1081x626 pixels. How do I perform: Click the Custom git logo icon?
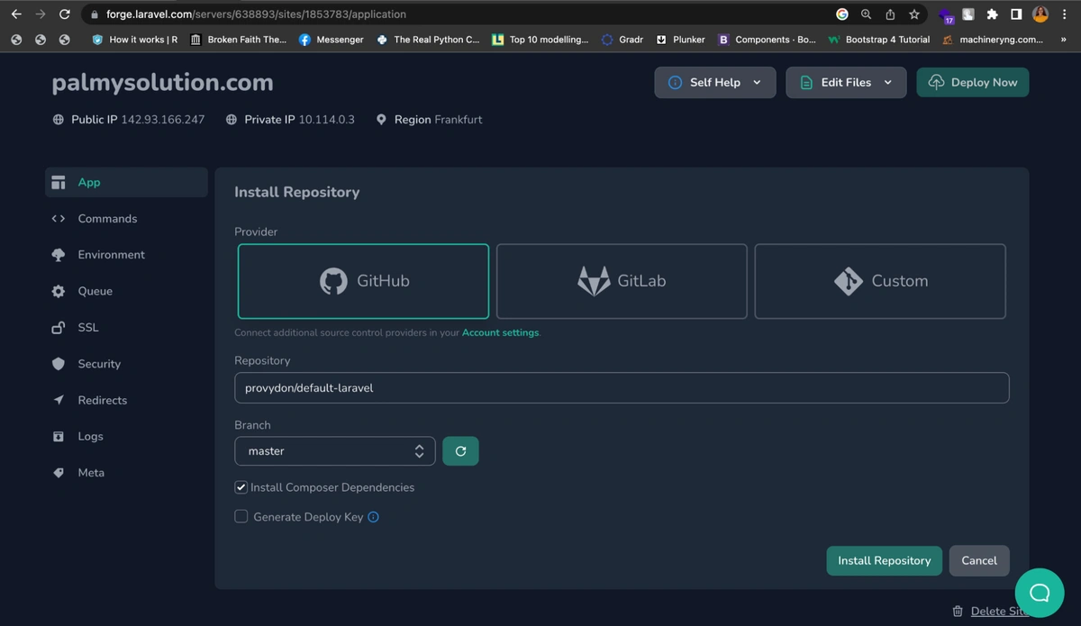click(849, 281)
